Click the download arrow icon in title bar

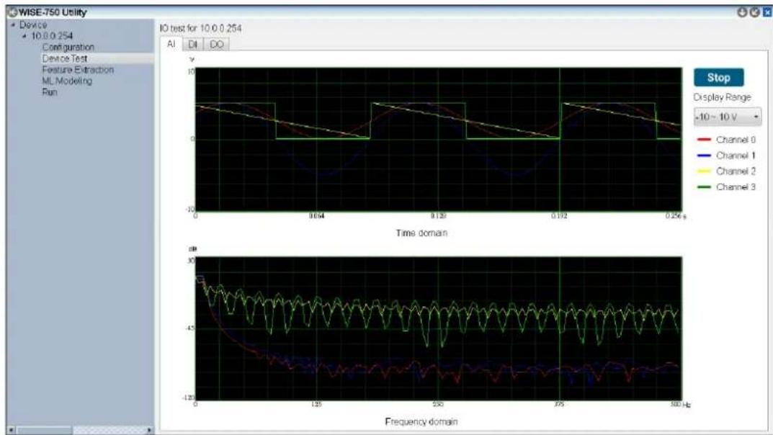click(x=743, y=12)
